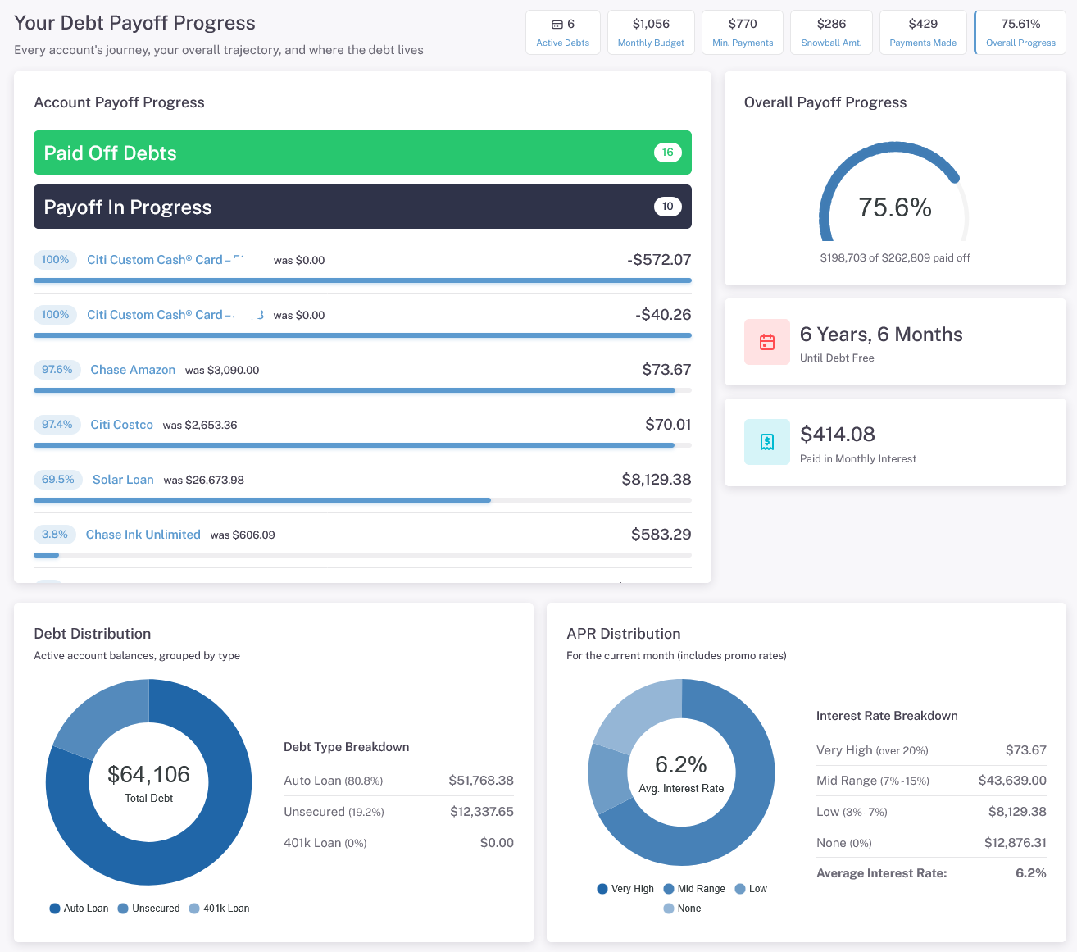This screenshot has width=1077, height=952.
Task: Open the Solar Loan account link
Action: (x=123, y=480)
